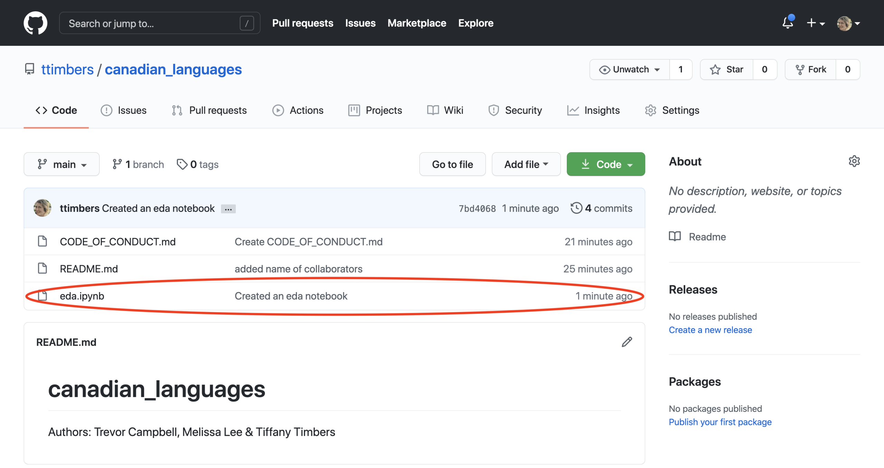Toggle Unwatch for this repository
The height and width of the screenshot is (468, 884).
[630, 69]
